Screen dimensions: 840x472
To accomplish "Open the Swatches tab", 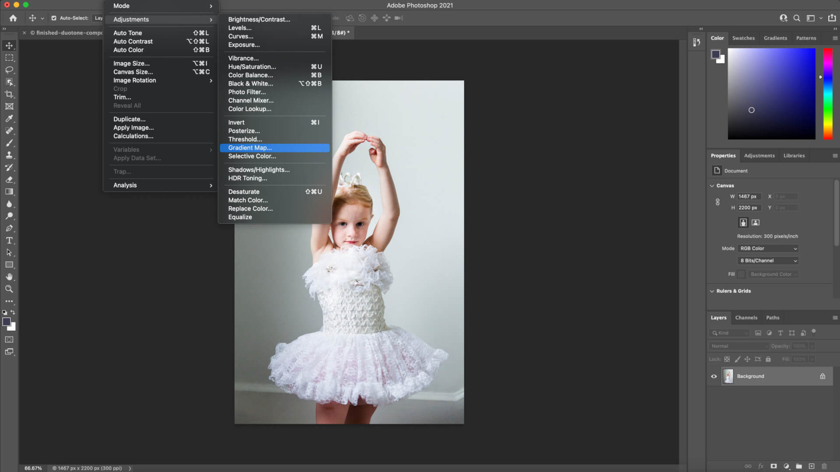I will (743, 38).
